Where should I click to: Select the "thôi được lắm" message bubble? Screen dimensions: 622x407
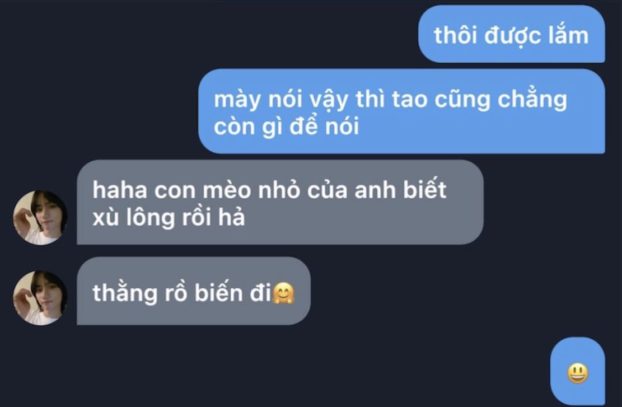coord(512,34)
